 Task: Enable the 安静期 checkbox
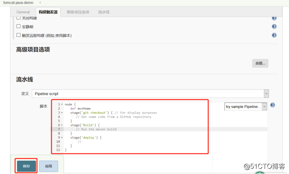coord(18,26)
